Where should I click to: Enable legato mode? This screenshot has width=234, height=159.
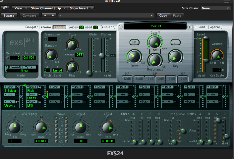[x=32, y=27]
